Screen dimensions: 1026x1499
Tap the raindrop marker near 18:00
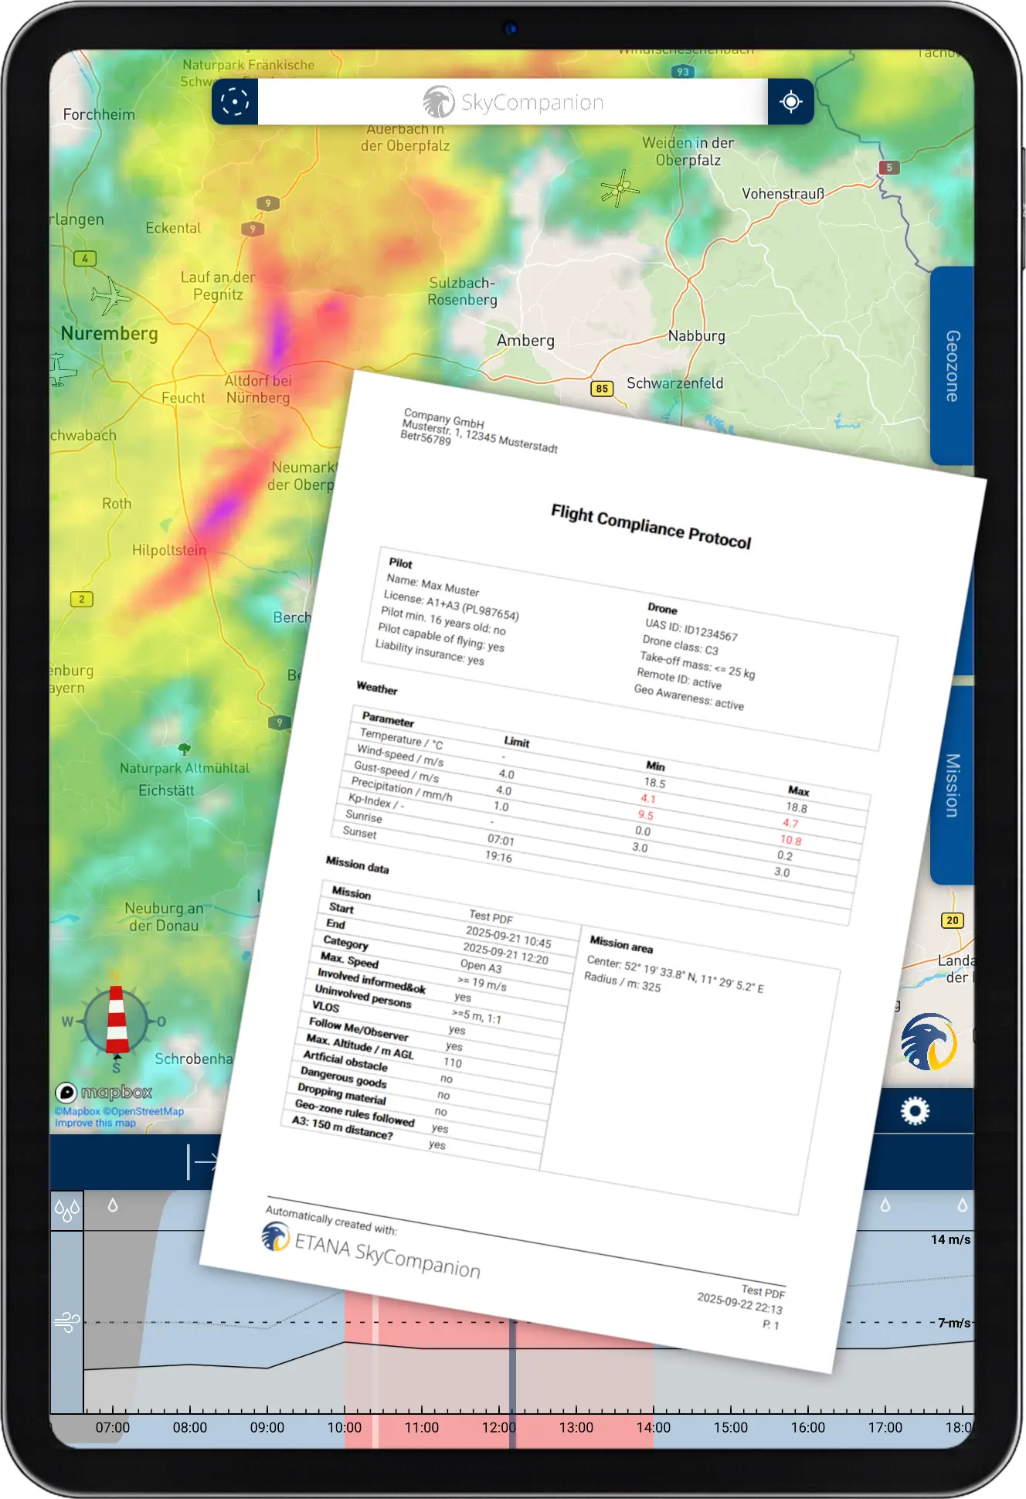tap(963, 1205)
